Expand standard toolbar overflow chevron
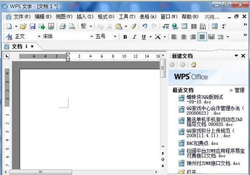 coord(245,24)
